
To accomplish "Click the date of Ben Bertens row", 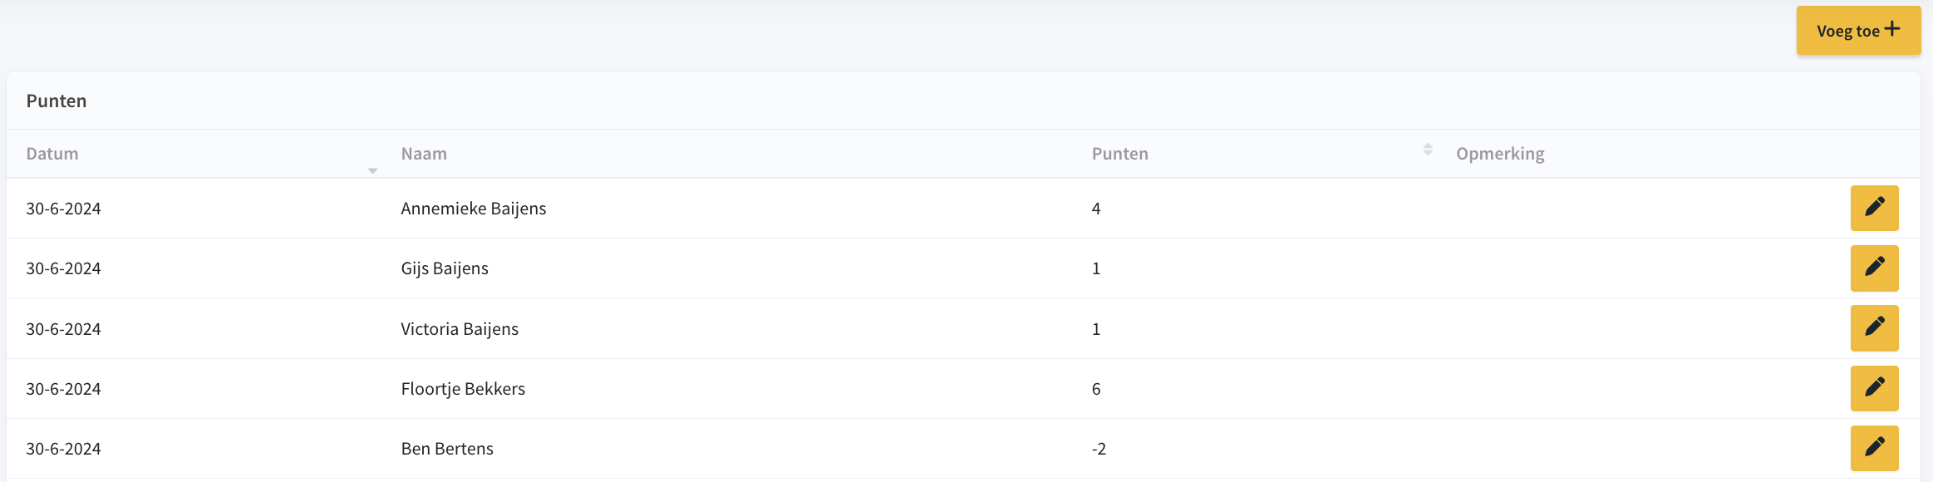I will pos(63,449).
